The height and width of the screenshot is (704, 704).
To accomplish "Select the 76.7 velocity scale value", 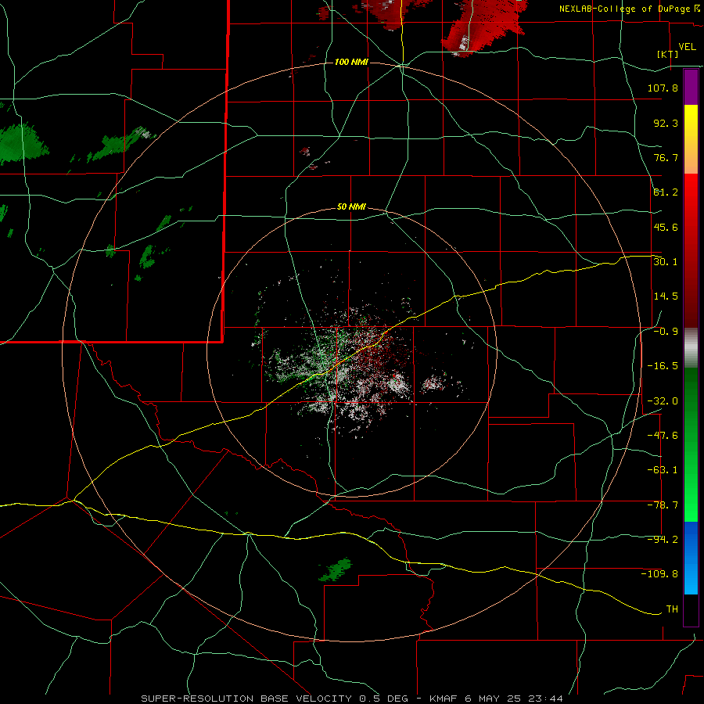I will coord(666,157).
